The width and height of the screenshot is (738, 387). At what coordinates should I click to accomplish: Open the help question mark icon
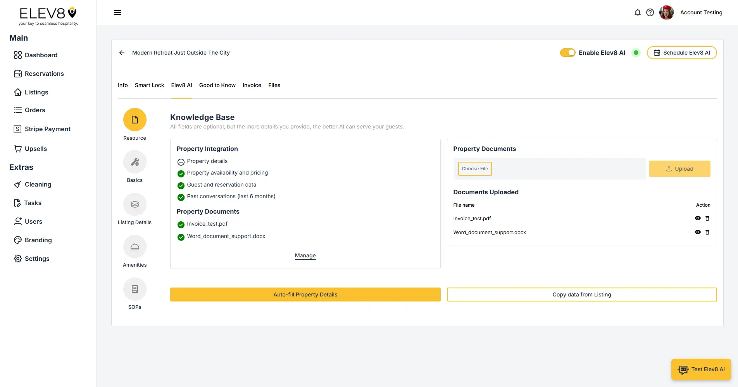pyautogui.click(x=650, y=12)
